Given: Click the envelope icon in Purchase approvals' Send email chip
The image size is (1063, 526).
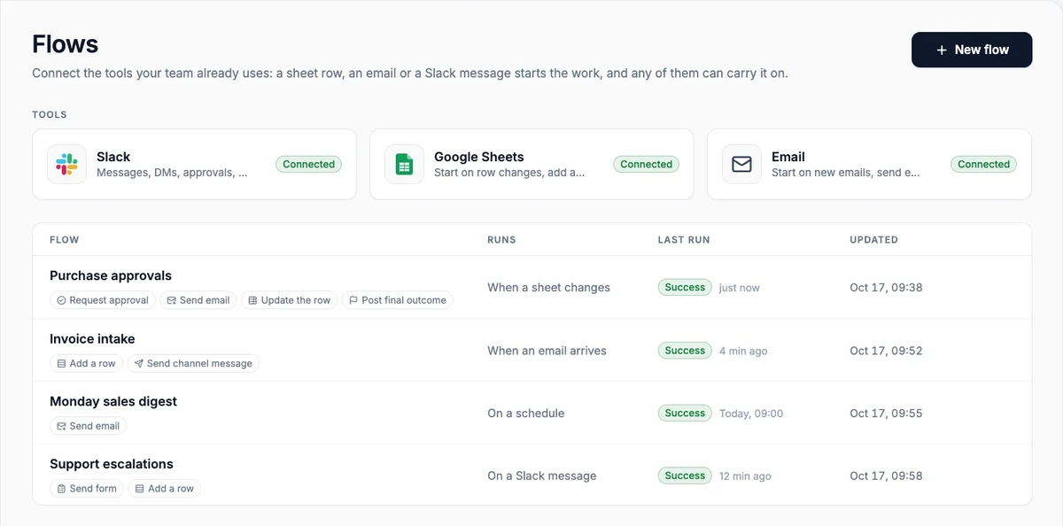Looking at the screenshot, I should point(172,300).
